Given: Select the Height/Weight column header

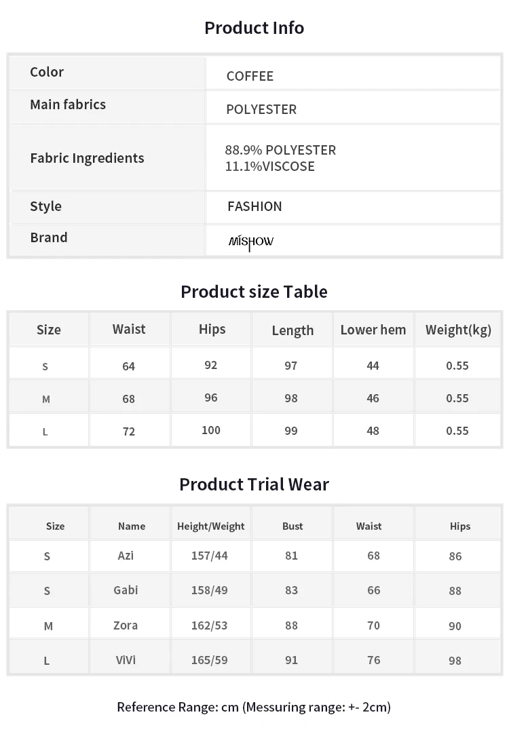Looking at the screenshot, I should pos(210,526).
